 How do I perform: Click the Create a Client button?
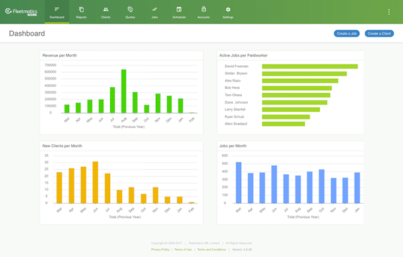click(x=379, y=34)
